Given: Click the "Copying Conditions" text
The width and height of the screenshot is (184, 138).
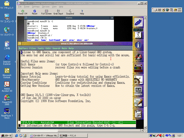Looking at the screenshot, I should (x=34, y=83).
